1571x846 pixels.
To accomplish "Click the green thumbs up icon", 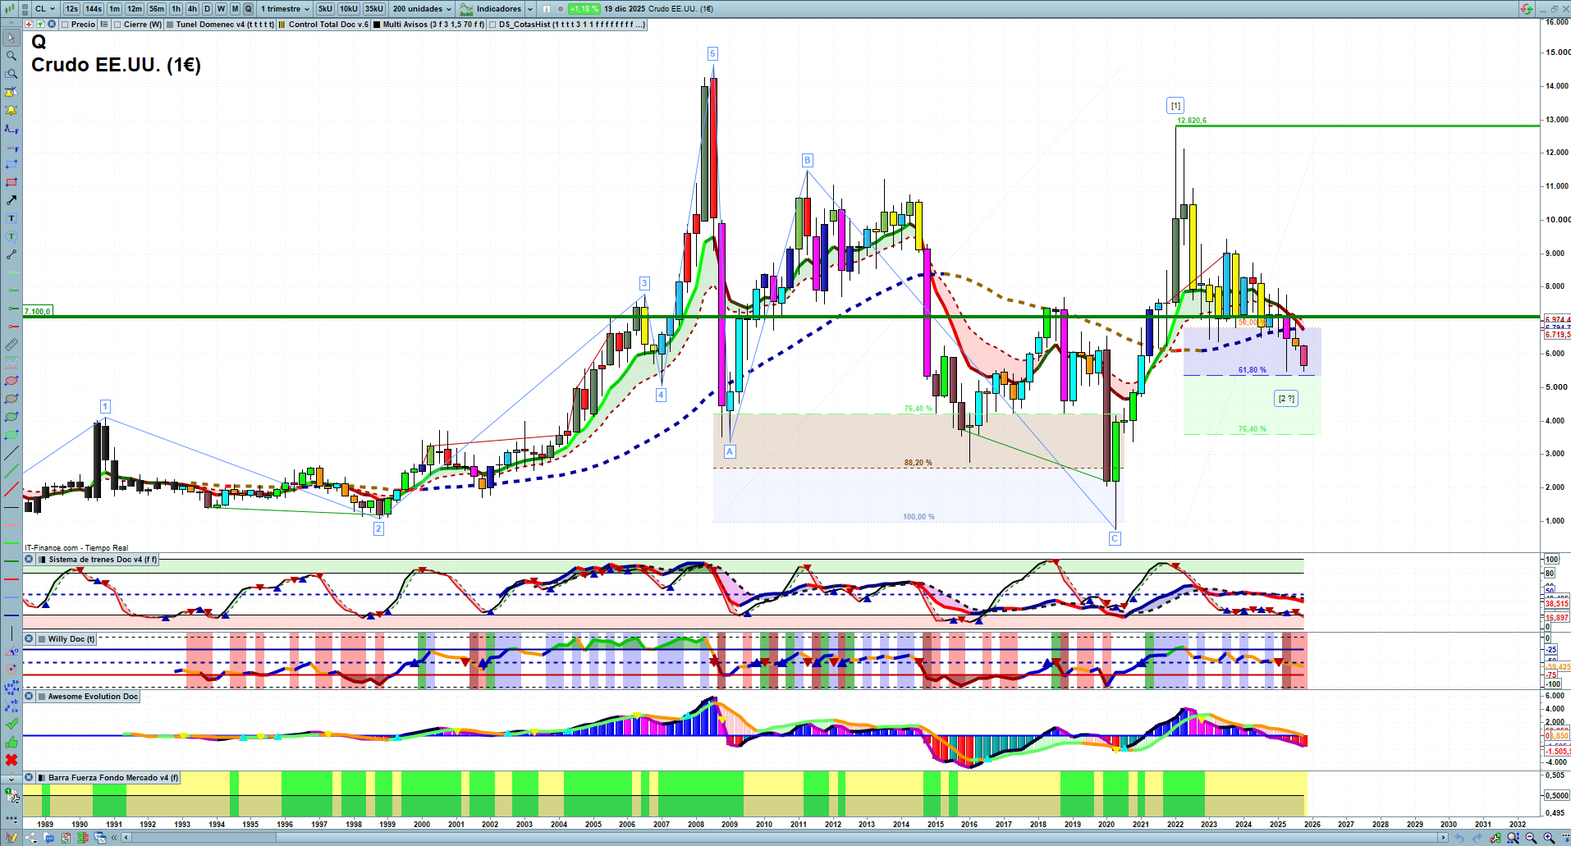I will click(x=11, y=742).
